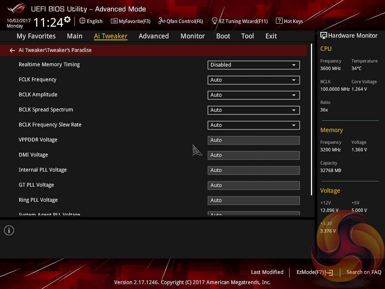
Task: Select VPPDDR Voltage label
Action: point(38,140)
